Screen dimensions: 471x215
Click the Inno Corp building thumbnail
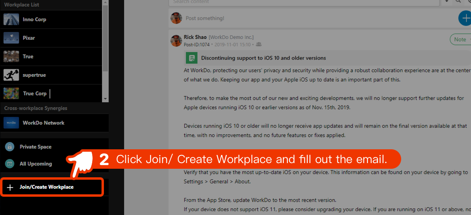point(11,19)
